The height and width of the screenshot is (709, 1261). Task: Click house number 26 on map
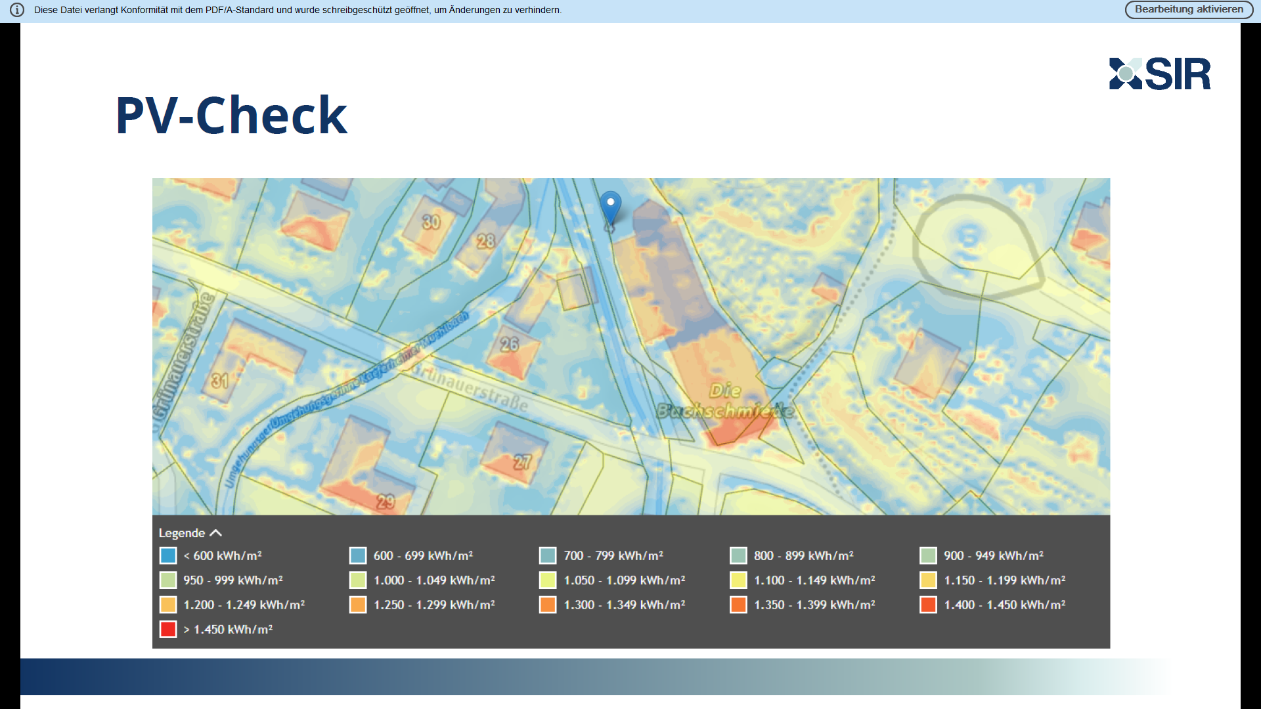pyautogui.click(x=510, y=344)
